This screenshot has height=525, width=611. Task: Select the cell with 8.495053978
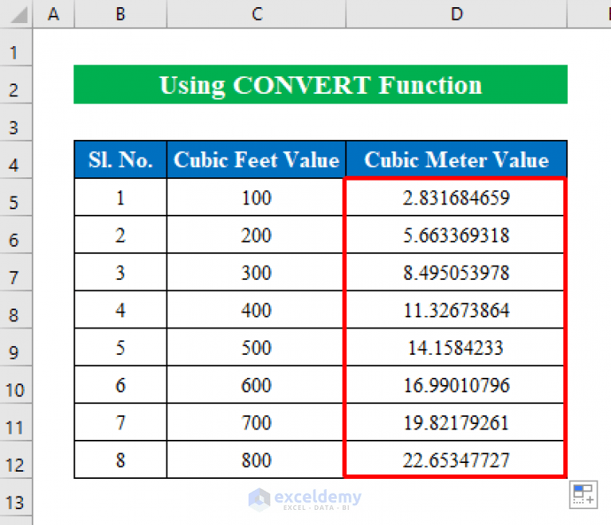tap(456, 272)
